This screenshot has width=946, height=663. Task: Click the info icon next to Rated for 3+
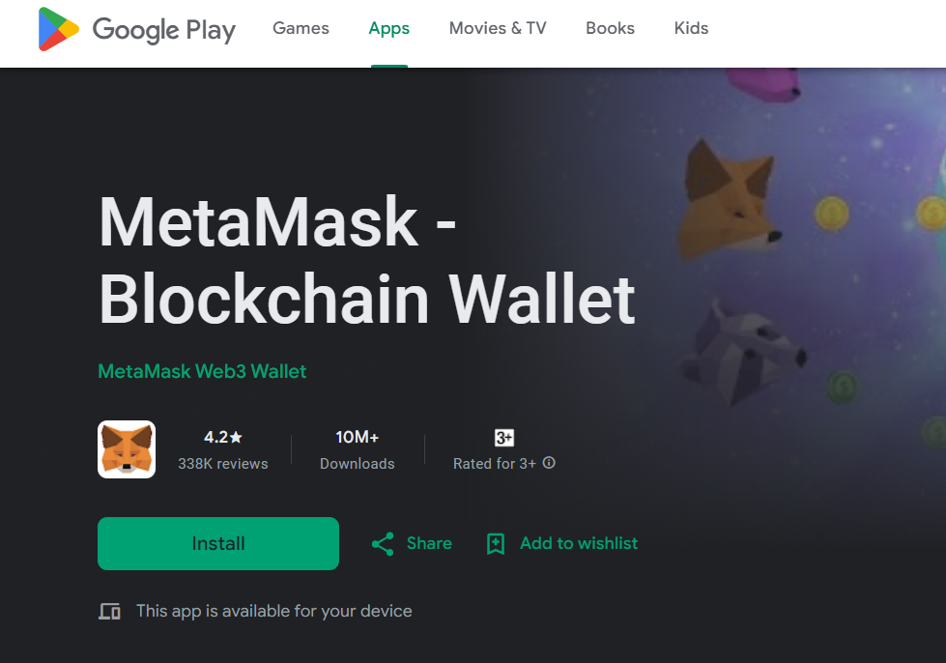[549, 463]
